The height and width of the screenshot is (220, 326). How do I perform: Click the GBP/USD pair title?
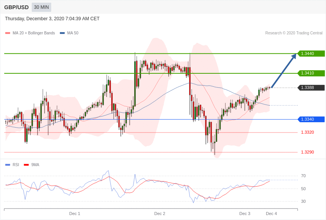[16, 8]
